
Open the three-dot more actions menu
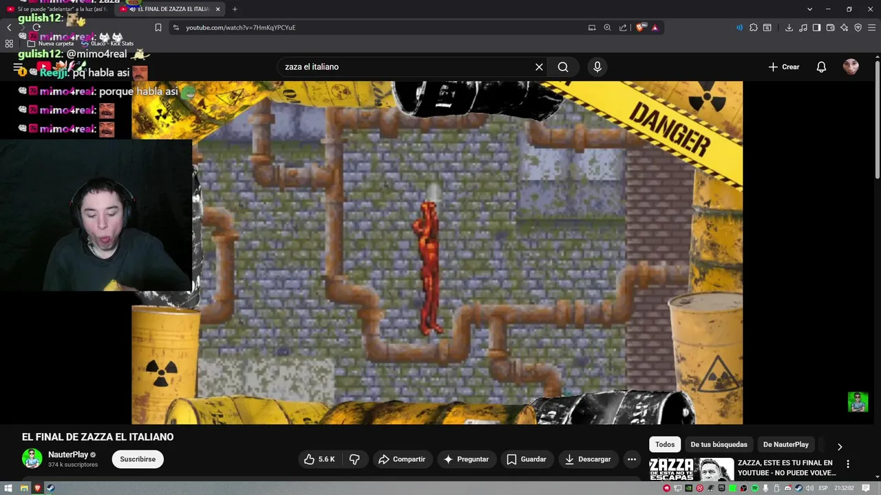[632, 459]
